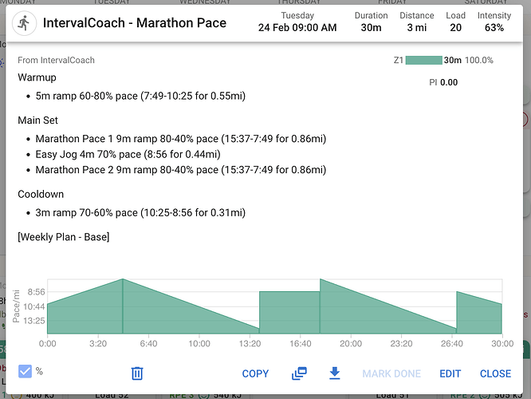The image size is (531, 399).
Task: Click the Weekly Plan - Base tag
Action: (x=63, y=237)
